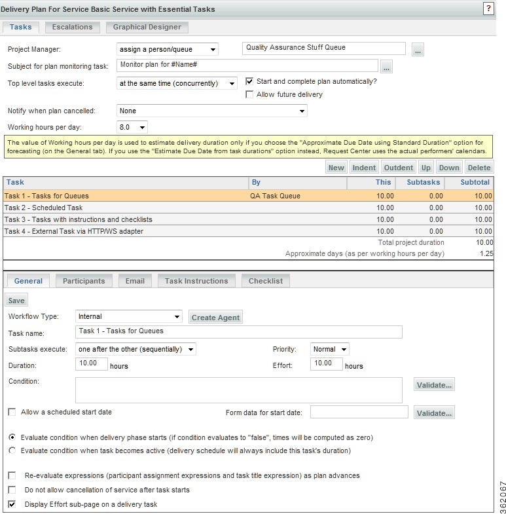Open the Email sub-tab
The image size is (506, 514).
135,281
